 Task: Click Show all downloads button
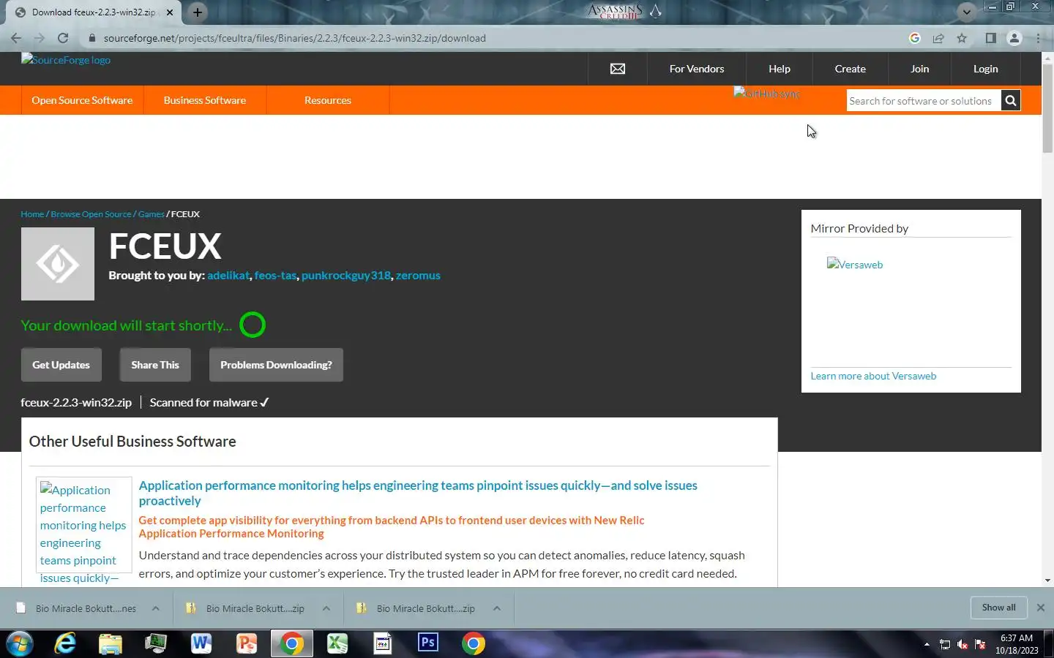point(998,608)
